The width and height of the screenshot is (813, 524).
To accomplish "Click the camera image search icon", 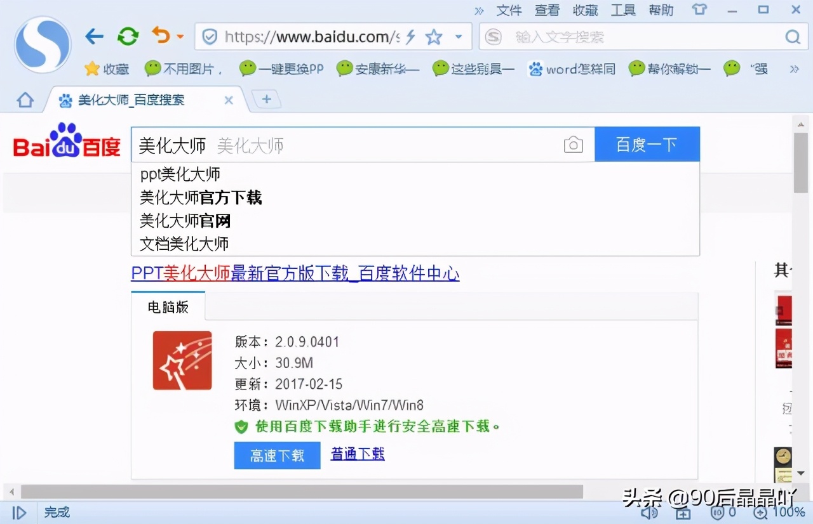I will 573,145.
